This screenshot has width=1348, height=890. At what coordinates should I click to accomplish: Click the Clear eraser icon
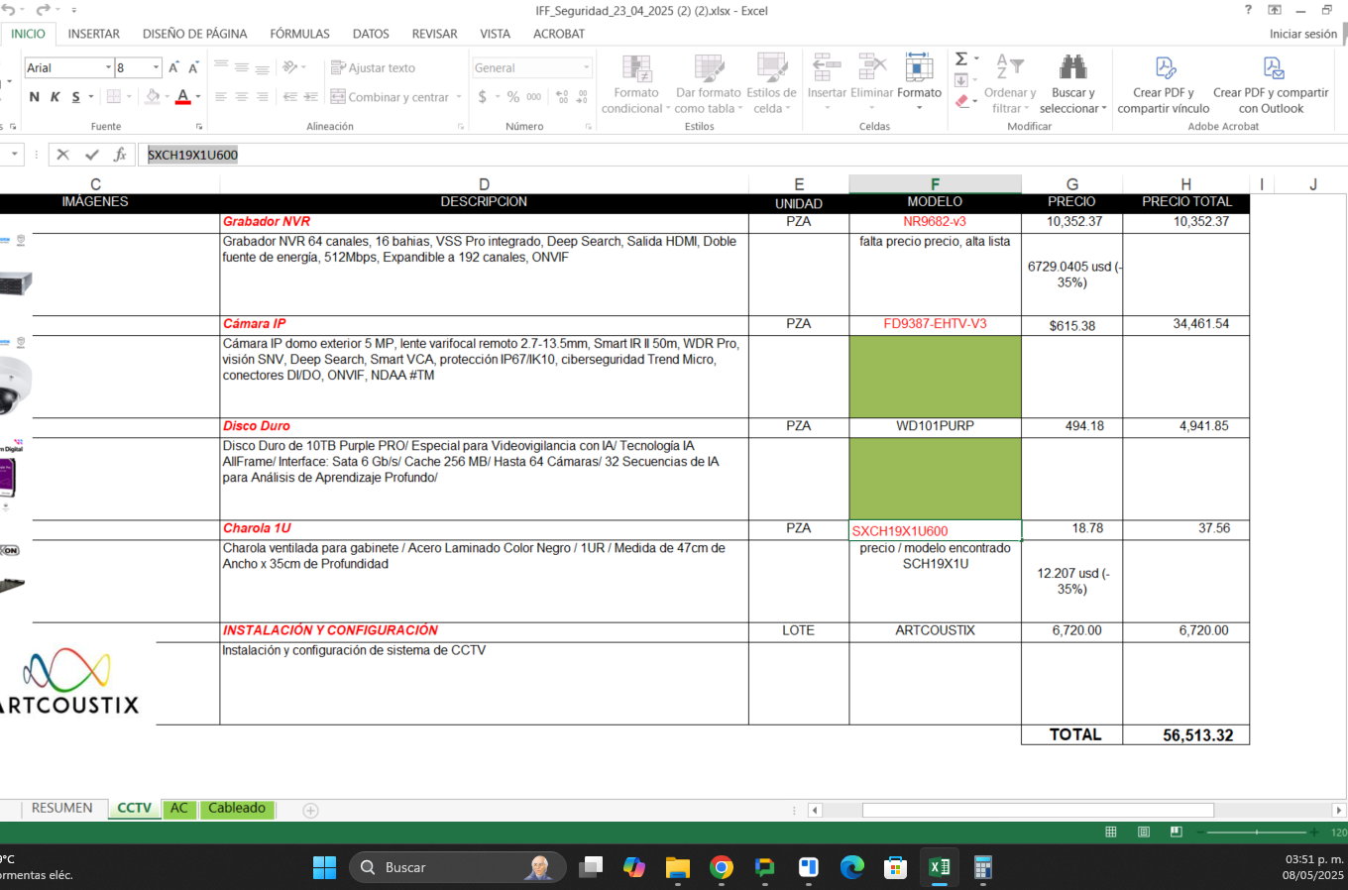961,101
